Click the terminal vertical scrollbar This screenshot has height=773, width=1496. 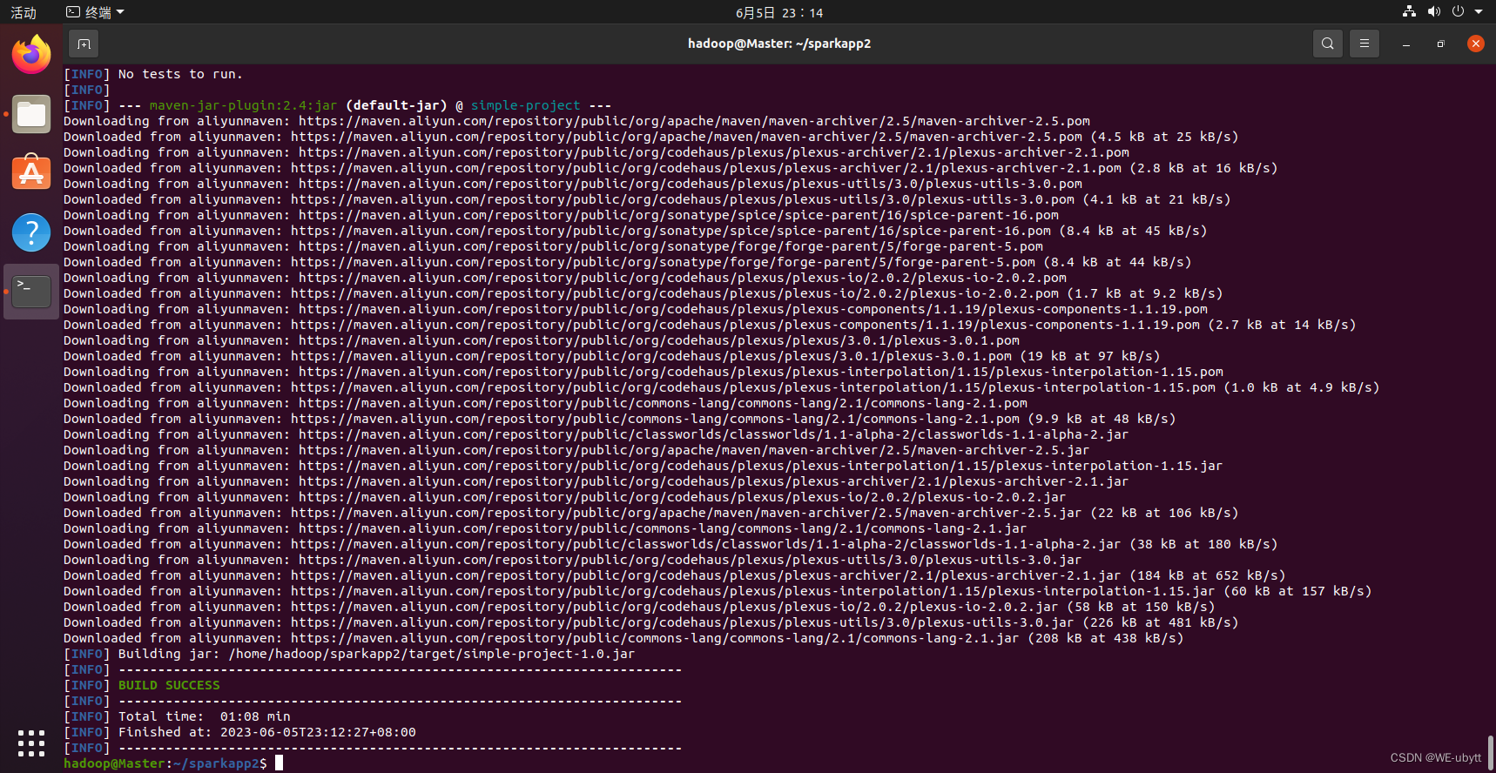(x=1491, y=752)
